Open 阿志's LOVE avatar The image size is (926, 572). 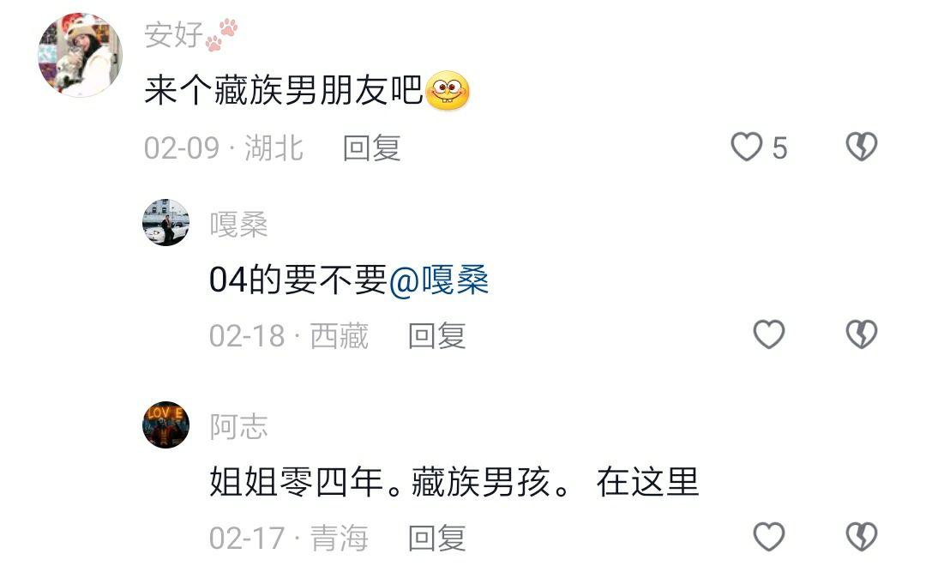click(x=166, y=424)
